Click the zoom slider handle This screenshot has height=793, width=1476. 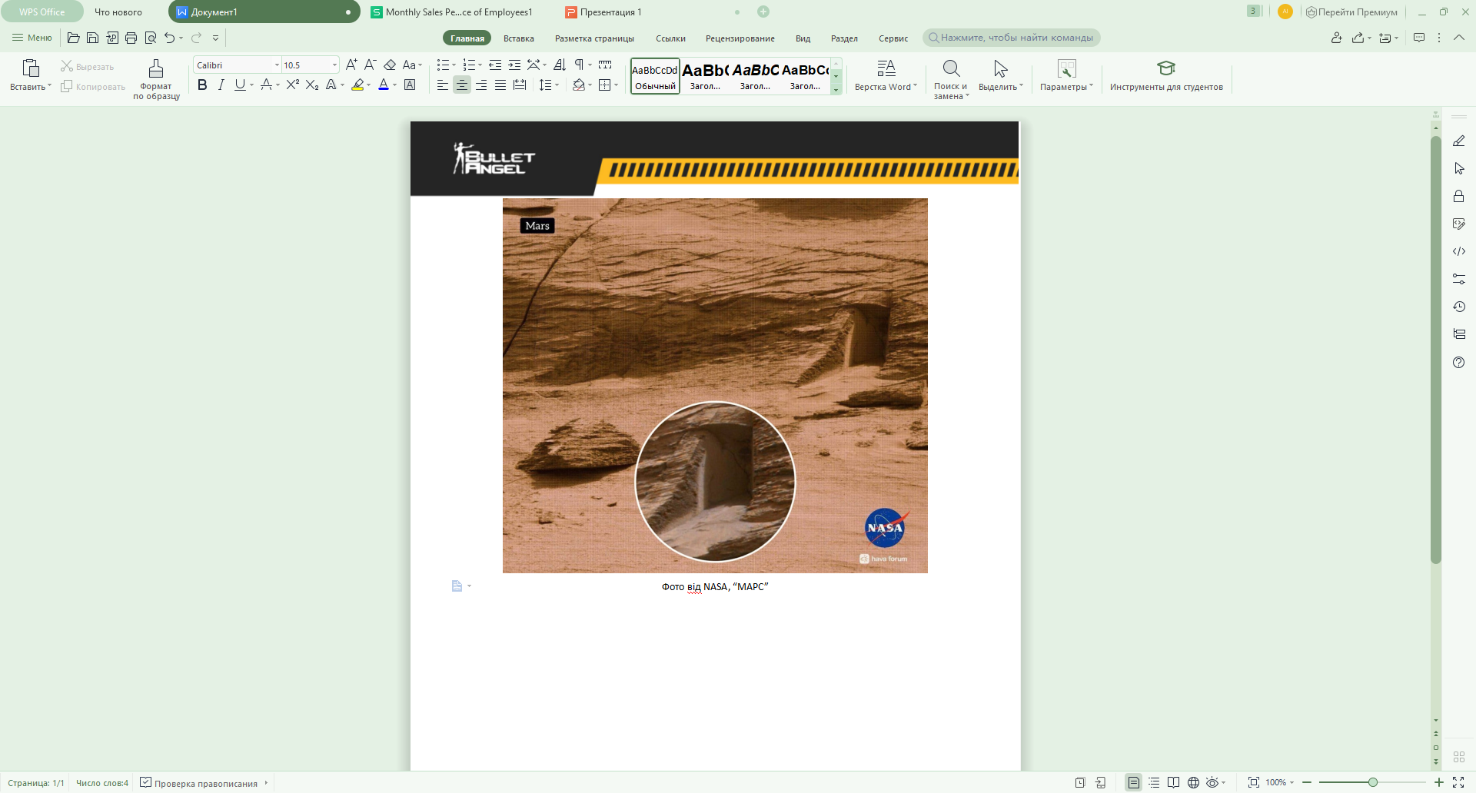pos(1372,782)
